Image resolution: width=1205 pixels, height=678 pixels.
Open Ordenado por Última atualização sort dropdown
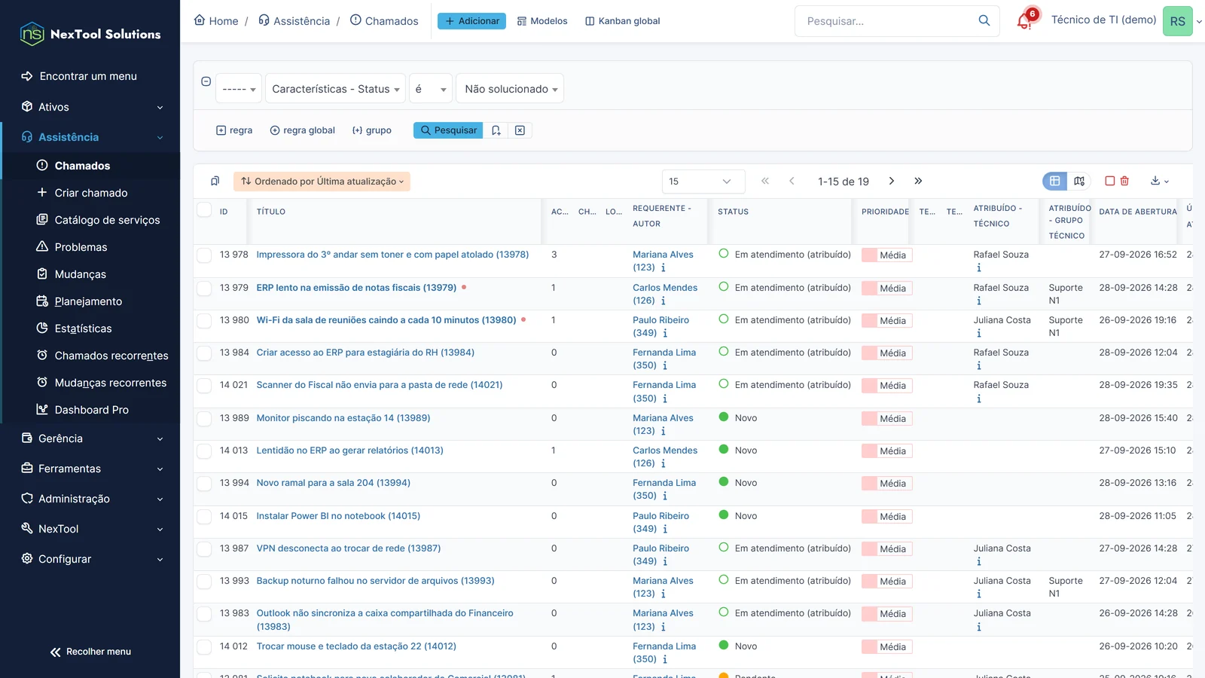pyautogui.click(x=322, y=181)
